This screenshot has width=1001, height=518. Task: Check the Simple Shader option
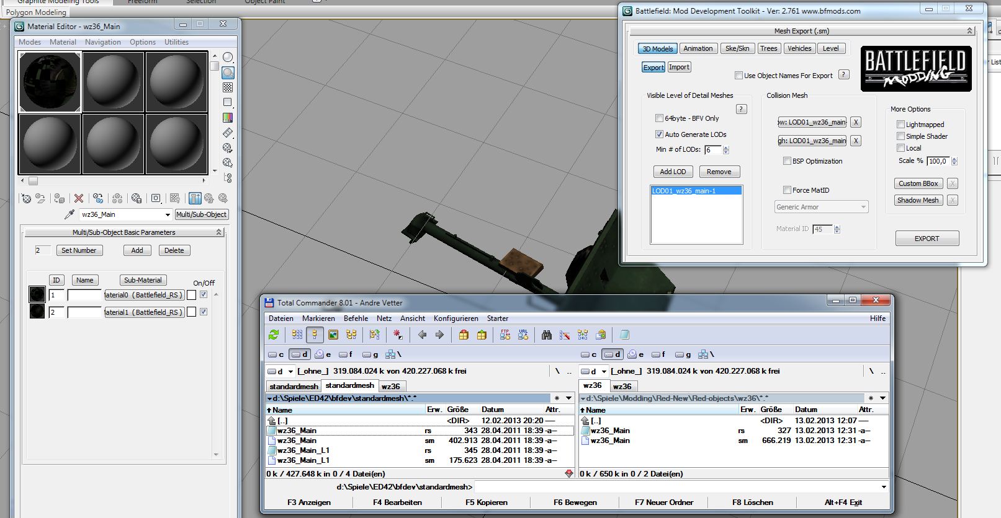click(900, 136)
